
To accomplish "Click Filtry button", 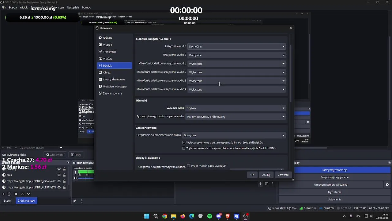I will 76,155.
